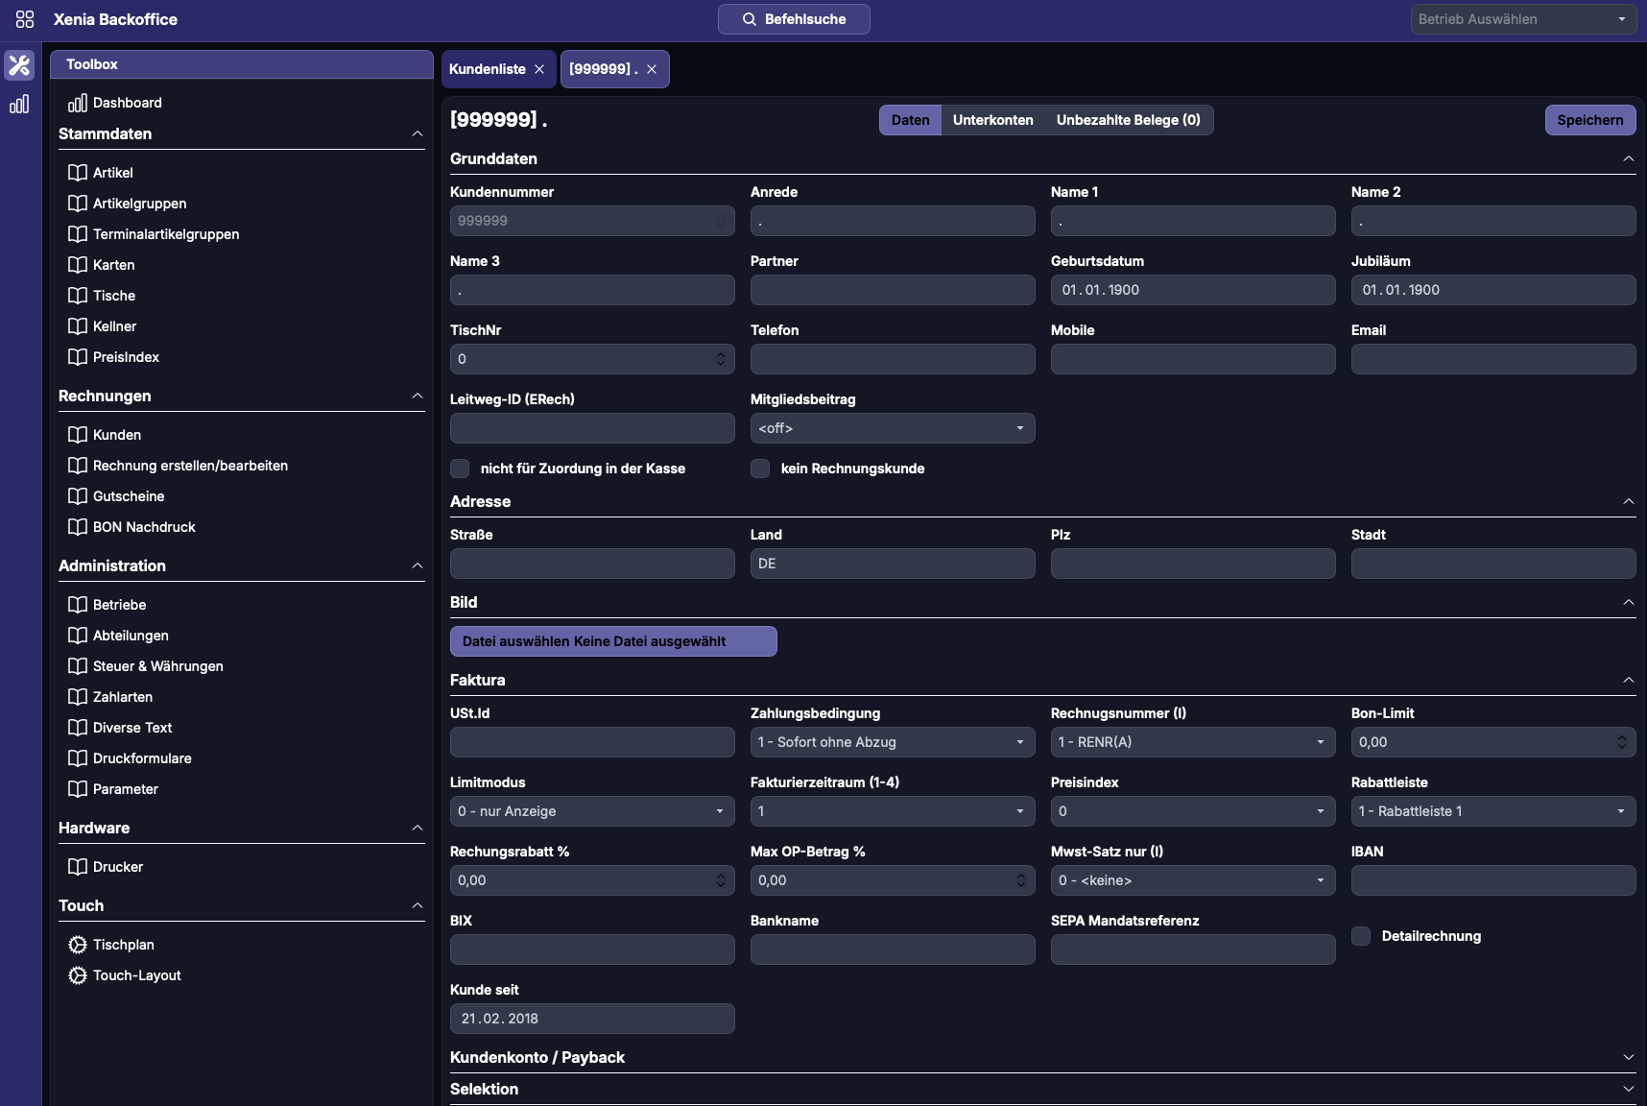
Task: Select the wrench toolbox icon in left rail
Action: [x=19, y=65]
